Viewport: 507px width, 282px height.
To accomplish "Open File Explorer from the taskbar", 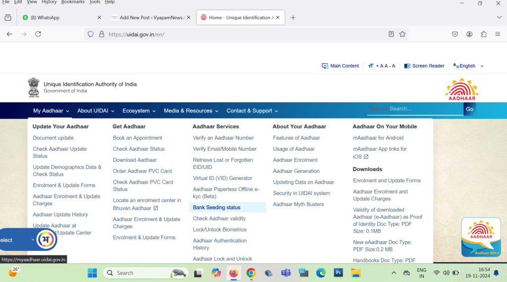I will 355,273.
